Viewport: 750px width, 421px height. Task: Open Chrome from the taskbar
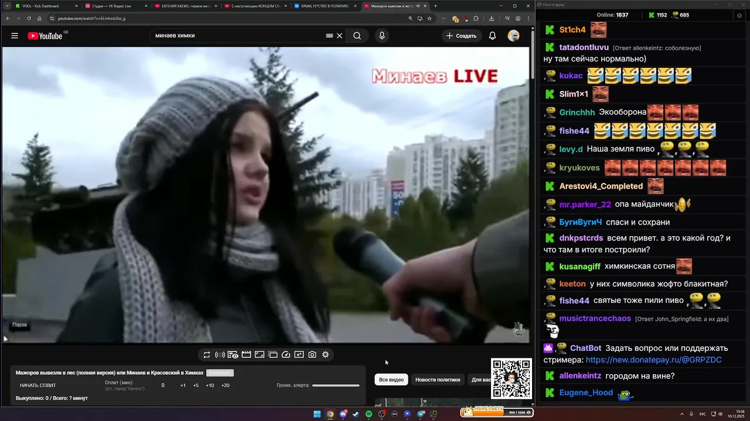[330, 414]
